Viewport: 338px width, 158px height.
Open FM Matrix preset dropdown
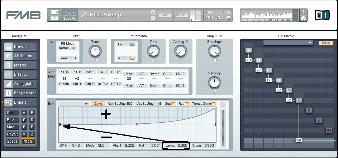[288, 43]
